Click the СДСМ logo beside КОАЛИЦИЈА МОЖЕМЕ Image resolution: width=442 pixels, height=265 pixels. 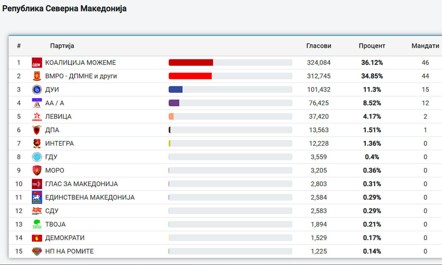click(x=37, y=63)
